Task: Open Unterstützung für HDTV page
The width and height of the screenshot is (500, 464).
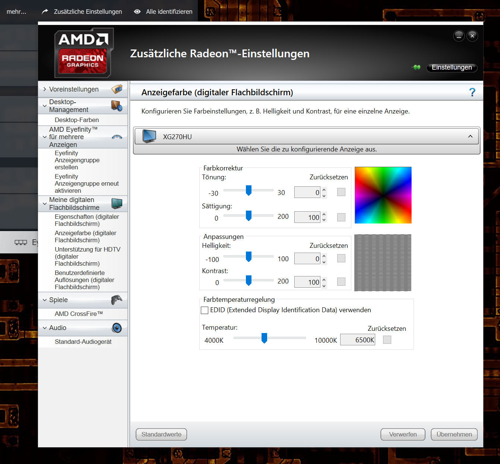Action: click(88, 256)
